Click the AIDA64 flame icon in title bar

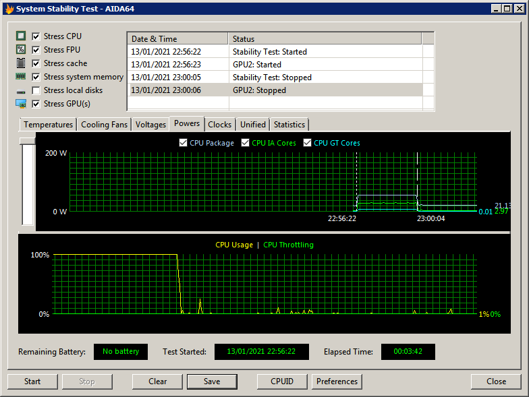pos(9,9)
